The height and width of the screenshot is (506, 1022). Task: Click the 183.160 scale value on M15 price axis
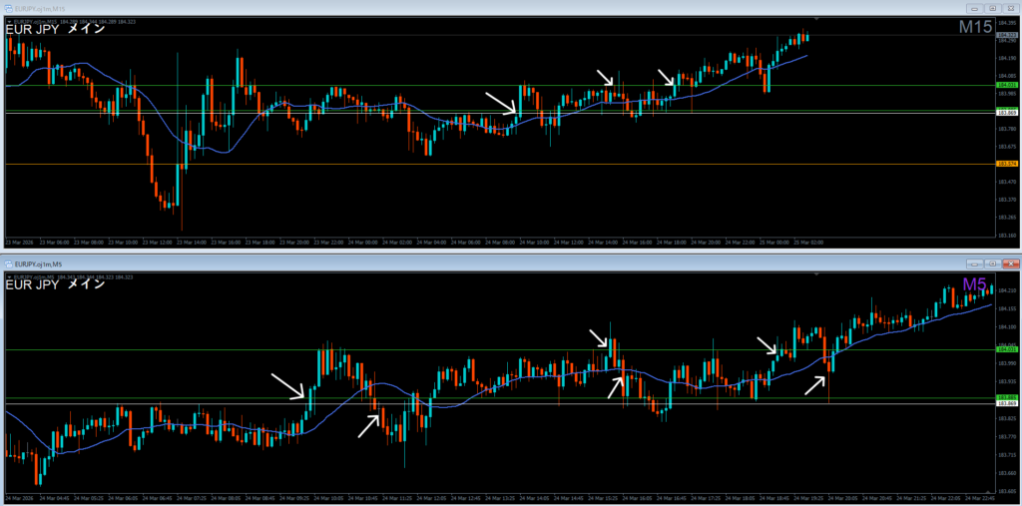1007,235
